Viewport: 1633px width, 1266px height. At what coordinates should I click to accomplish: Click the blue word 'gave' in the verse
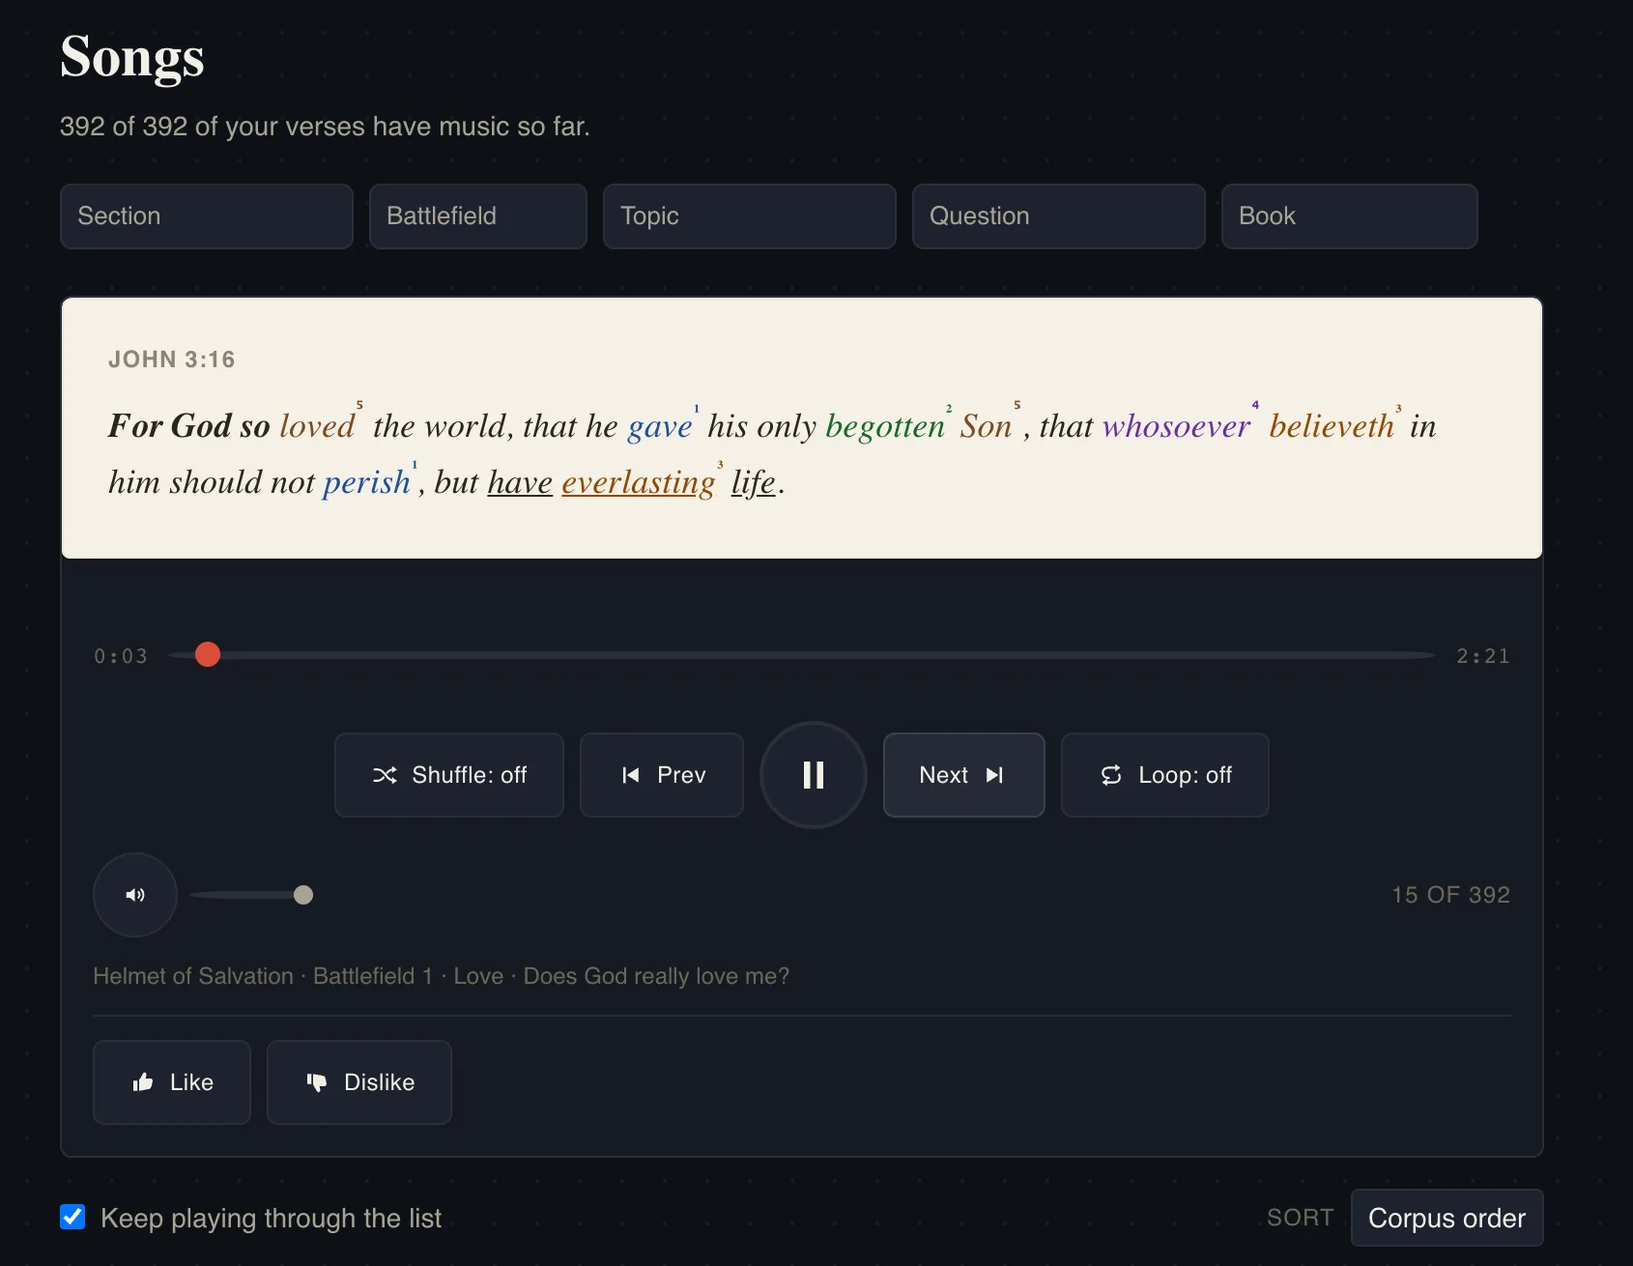[x=660, y=426]
